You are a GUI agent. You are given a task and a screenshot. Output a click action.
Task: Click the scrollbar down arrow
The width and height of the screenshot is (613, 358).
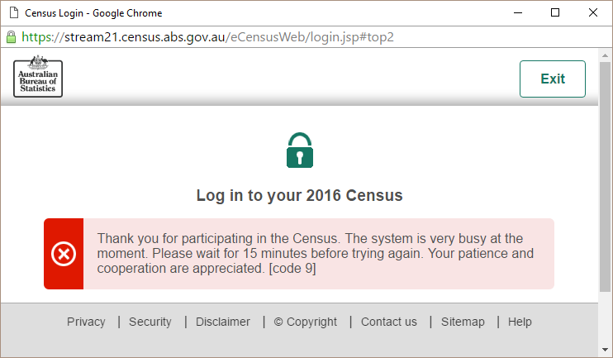[606, 350]
